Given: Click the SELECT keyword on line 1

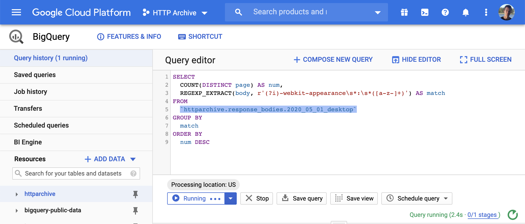Looking at the screenshot, I should [184, 77].
